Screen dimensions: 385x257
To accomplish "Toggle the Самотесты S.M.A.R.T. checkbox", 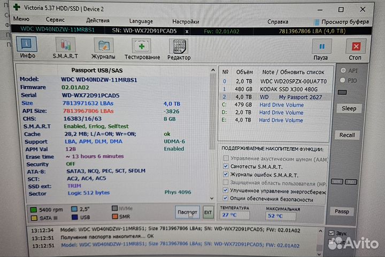I will click(227, 166).
